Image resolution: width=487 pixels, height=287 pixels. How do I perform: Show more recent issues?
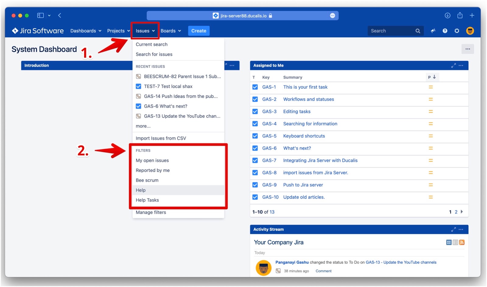[143, 126]
